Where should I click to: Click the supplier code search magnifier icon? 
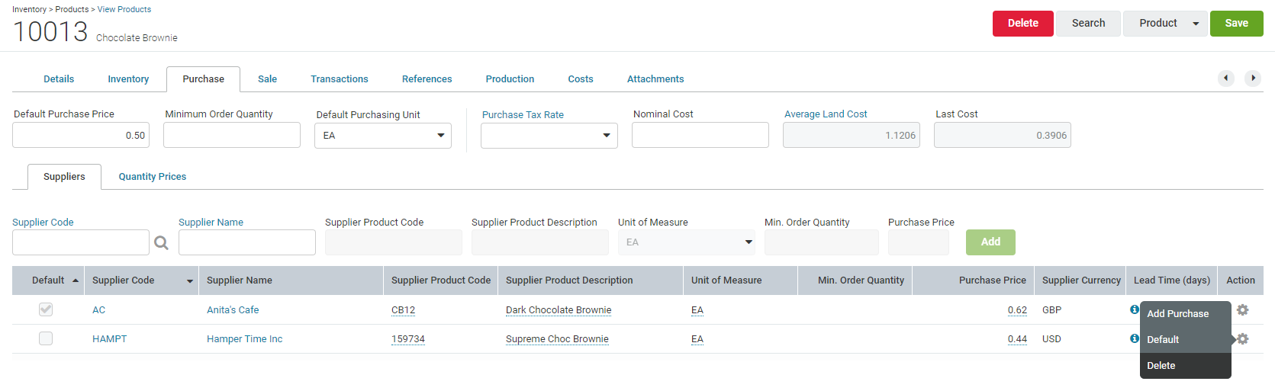pyautogui.click(x=161, y=242)
